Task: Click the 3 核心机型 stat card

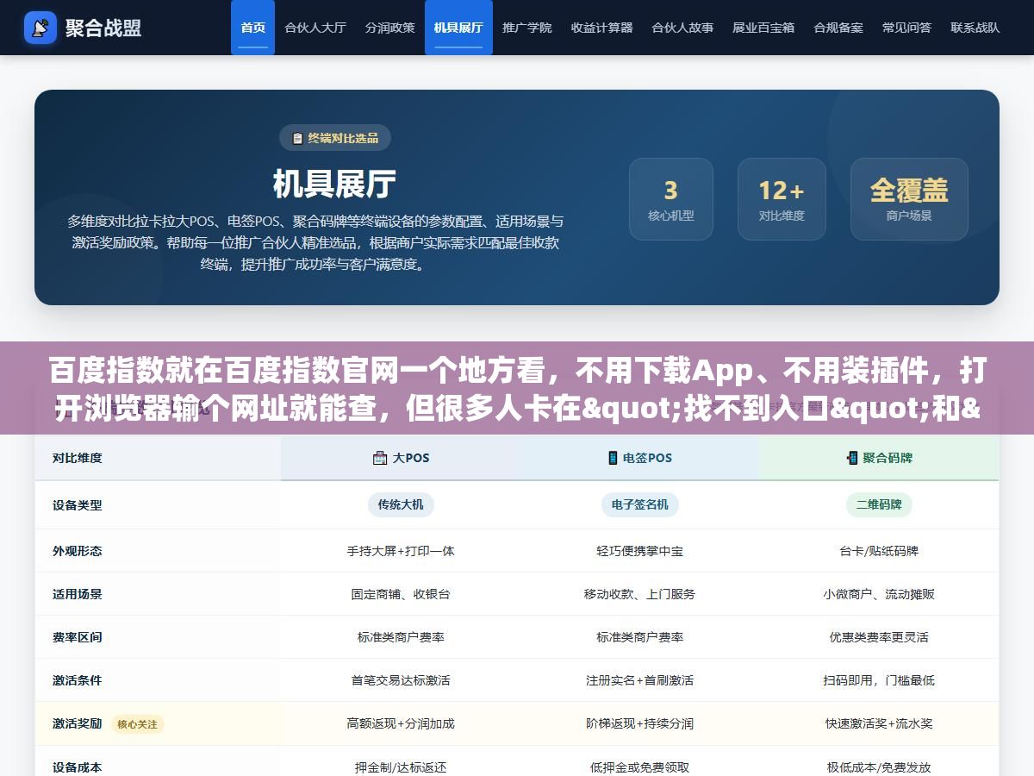Action: (x=670, y=199)
